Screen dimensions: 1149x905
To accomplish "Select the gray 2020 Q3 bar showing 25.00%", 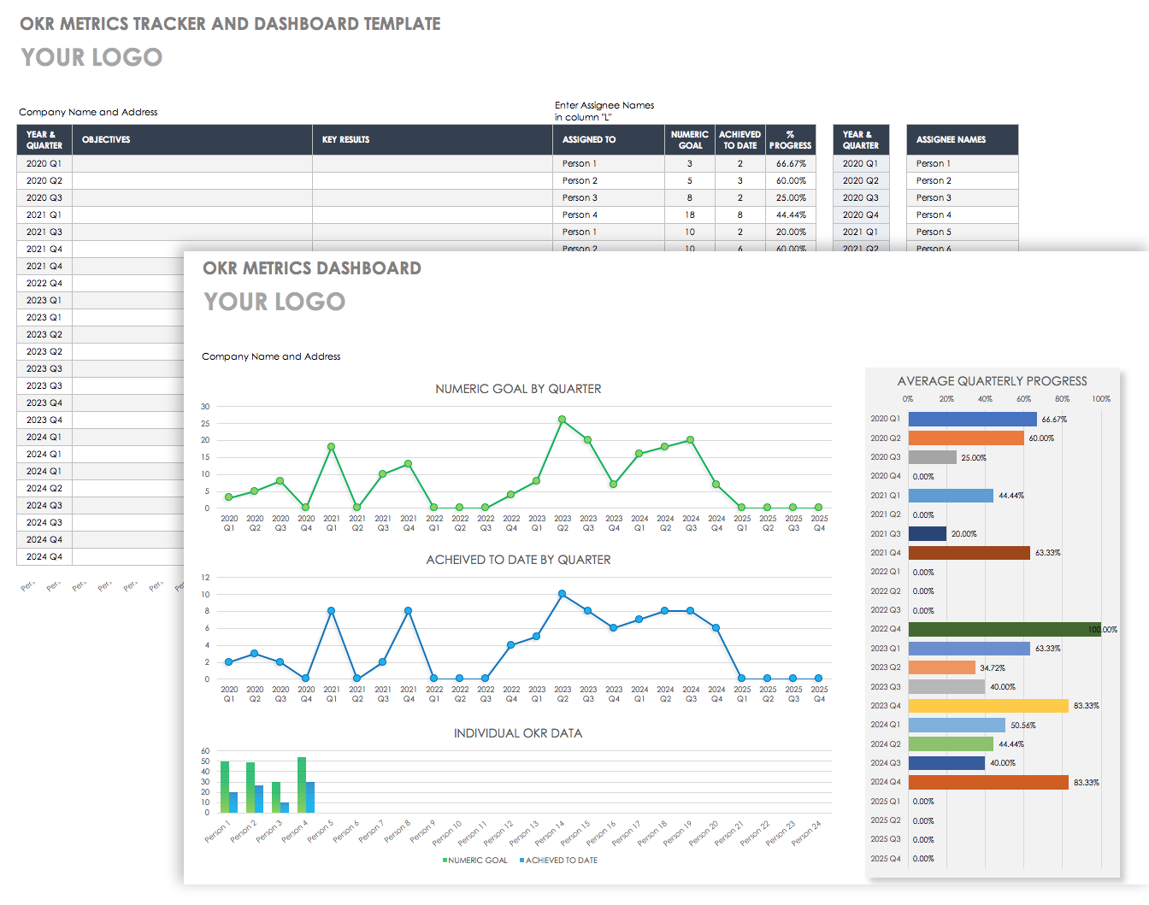I will tap(933, 457).
